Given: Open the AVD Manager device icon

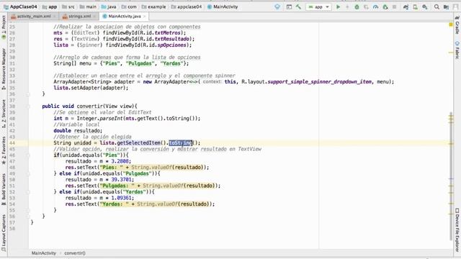Looking at the screenshot, I should (x=415, y=6).
